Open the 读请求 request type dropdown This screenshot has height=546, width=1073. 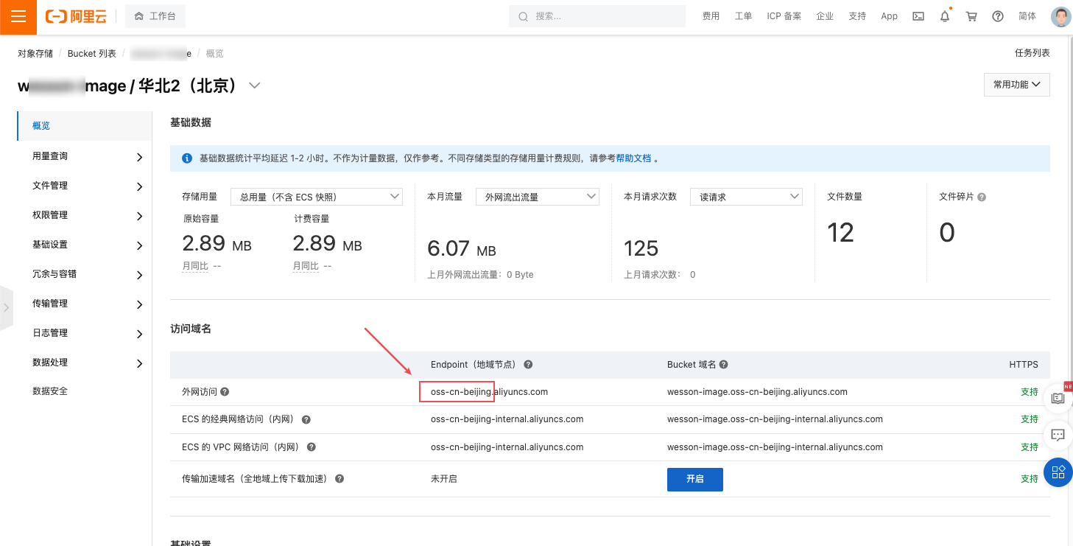click(x=745, y=197)
